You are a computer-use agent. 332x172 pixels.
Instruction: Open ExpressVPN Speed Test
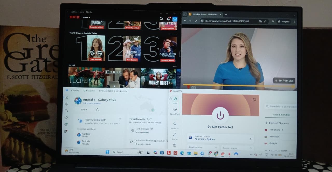click(x=175, y=111)
